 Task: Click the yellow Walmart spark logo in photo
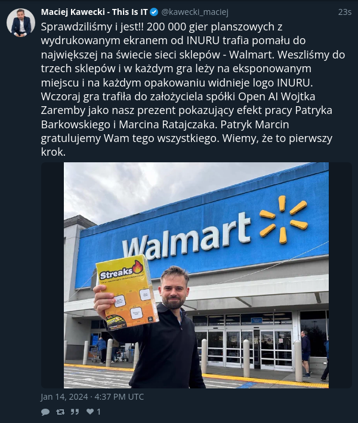tap(283, 220)
